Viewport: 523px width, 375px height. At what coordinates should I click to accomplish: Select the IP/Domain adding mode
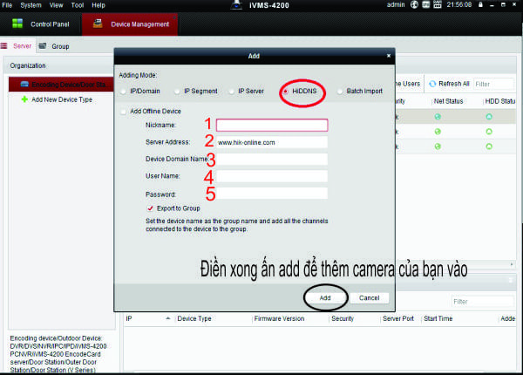[x=123, y=92]
